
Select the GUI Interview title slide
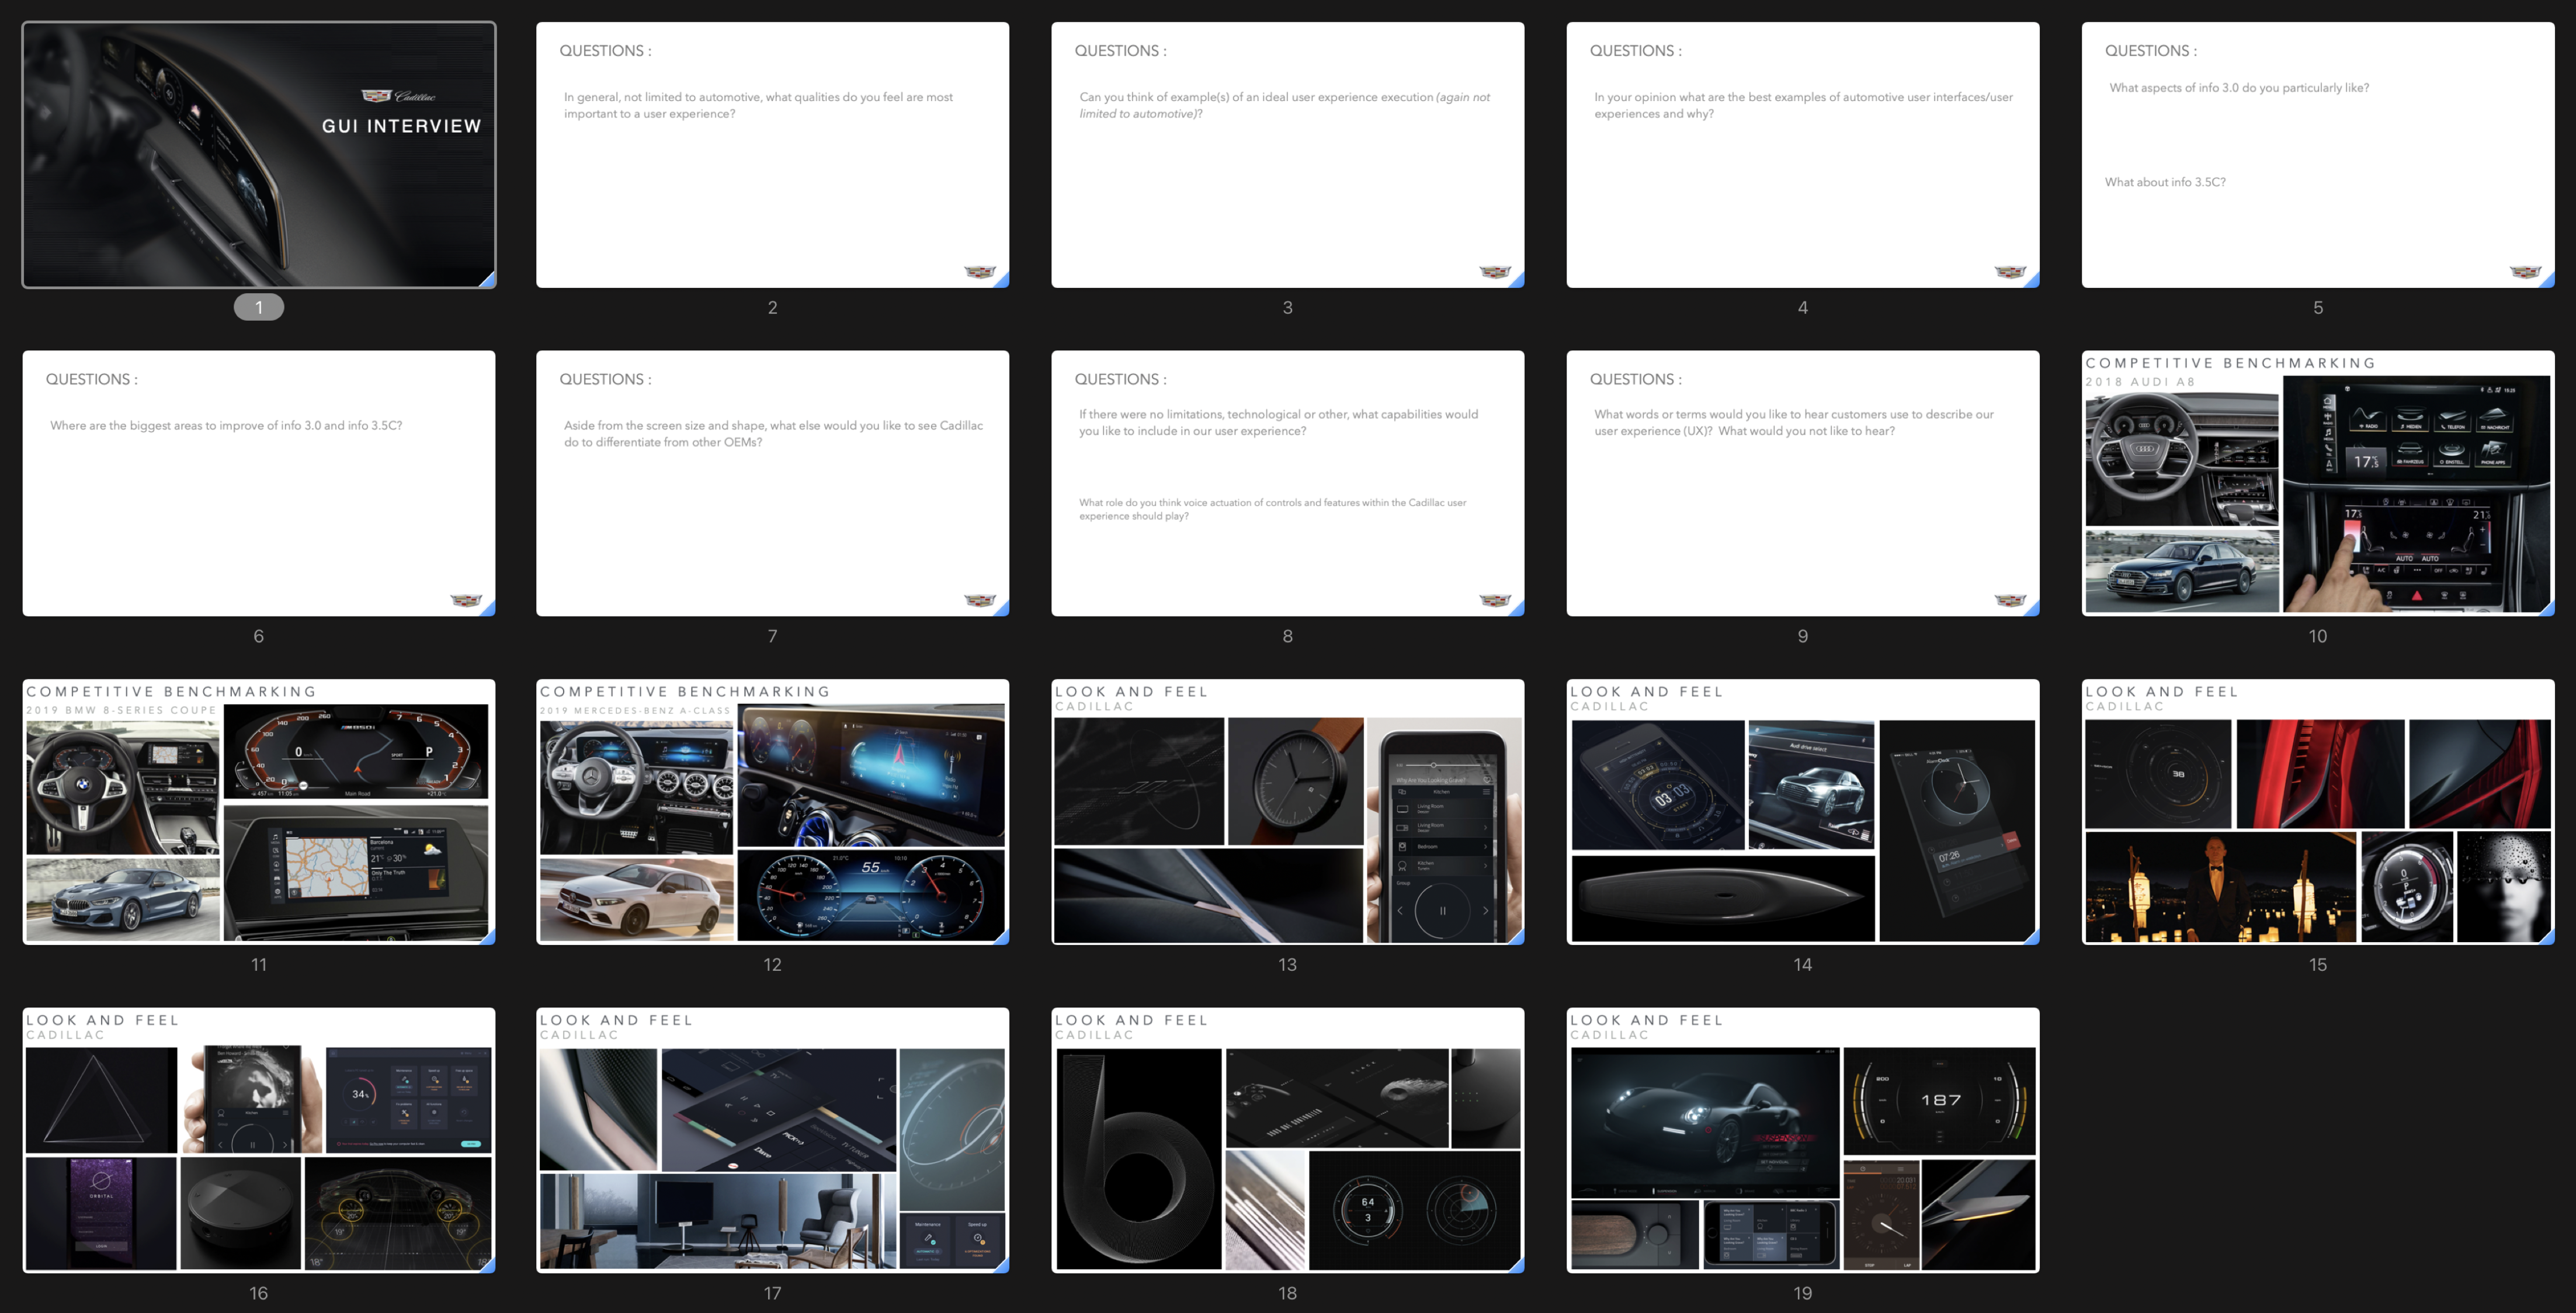pyautogui.click(x=259, y=155)
